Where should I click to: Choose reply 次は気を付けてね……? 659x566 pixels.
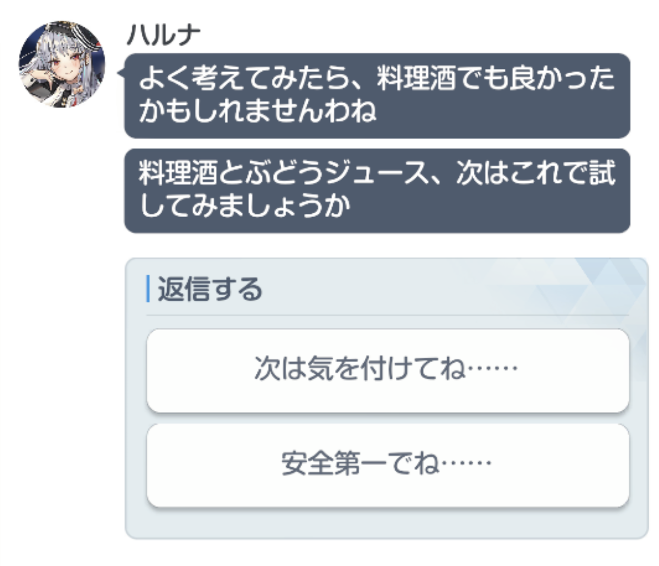[x=388, y=370]
